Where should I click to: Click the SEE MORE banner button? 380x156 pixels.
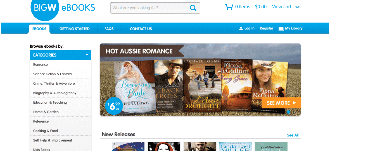click(x=281, y=103)
